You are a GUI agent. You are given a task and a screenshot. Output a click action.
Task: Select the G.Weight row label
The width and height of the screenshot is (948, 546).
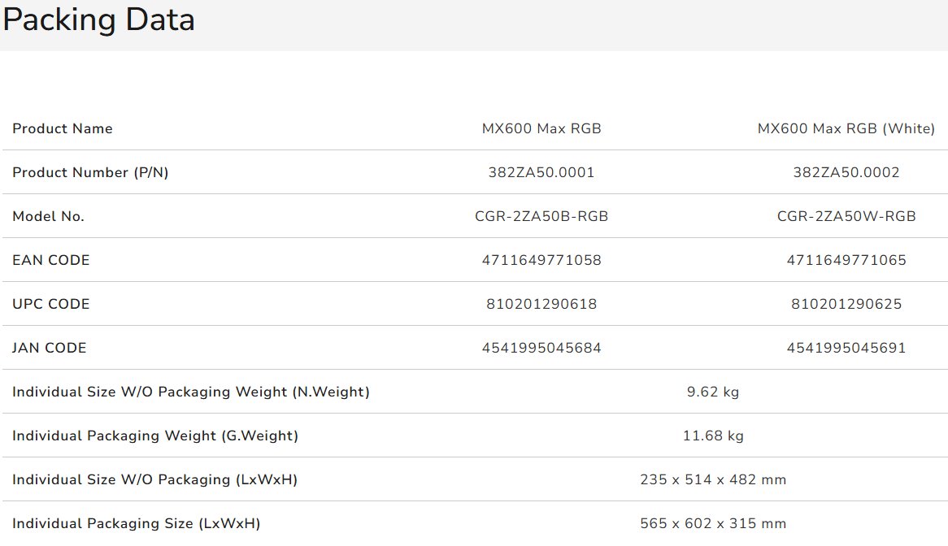(154, 435)
